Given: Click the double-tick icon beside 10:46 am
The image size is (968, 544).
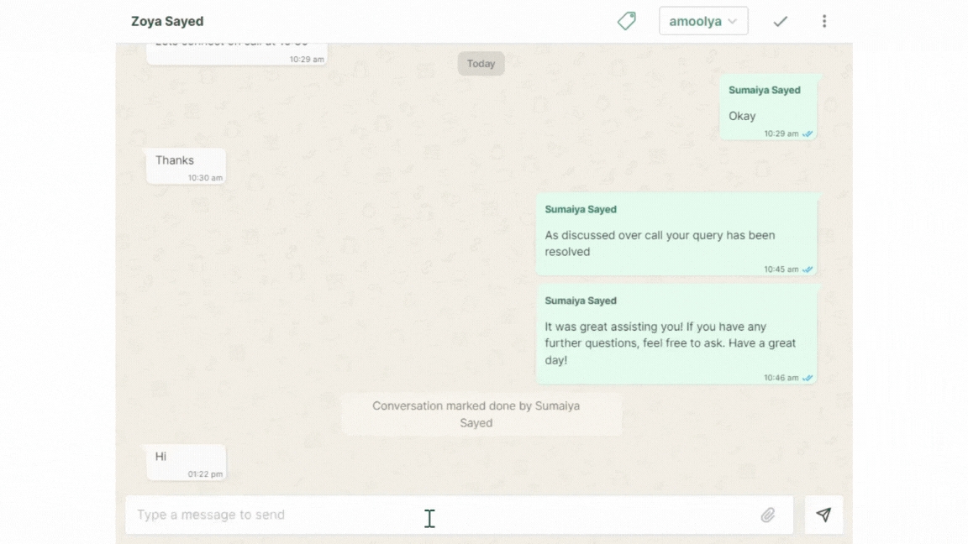Looking at the screenshot, I should click(808, 378).
